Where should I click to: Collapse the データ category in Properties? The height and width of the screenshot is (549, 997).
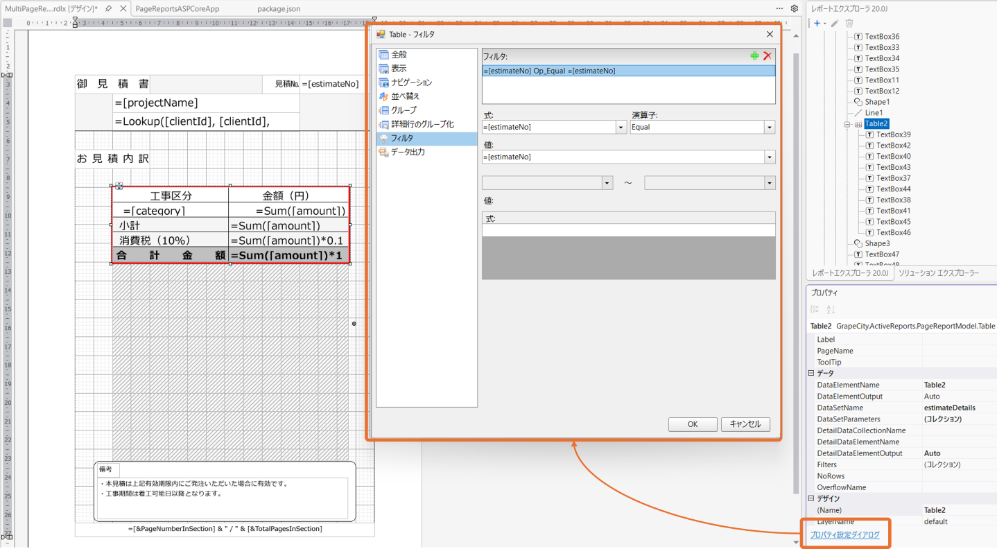(811, 373)
